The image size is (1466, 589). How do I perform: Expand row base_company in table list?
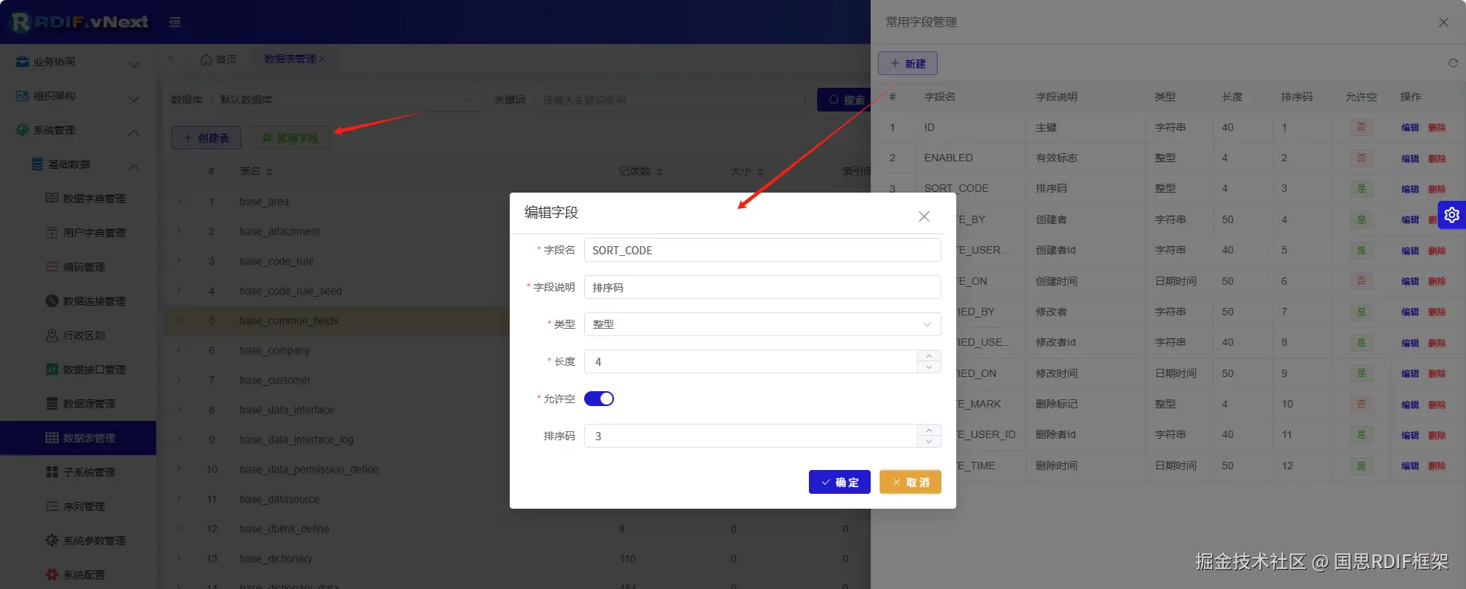click(179, 350)
